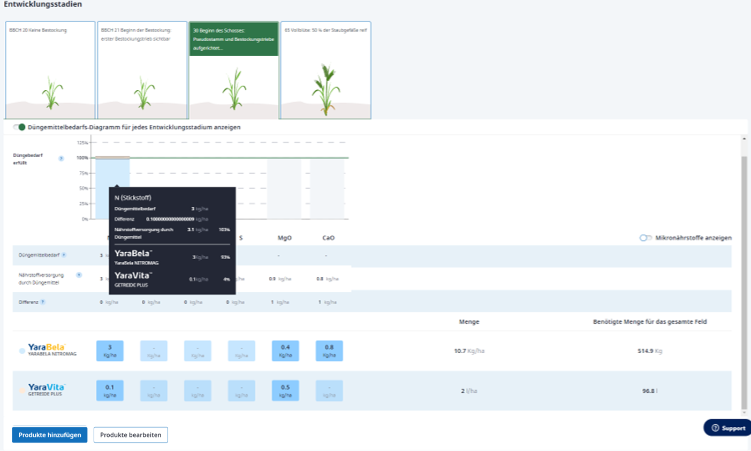This screenshot has width=751, height=451.
Task: Click the YaraBela logo in product row
Action: point(47,347)
